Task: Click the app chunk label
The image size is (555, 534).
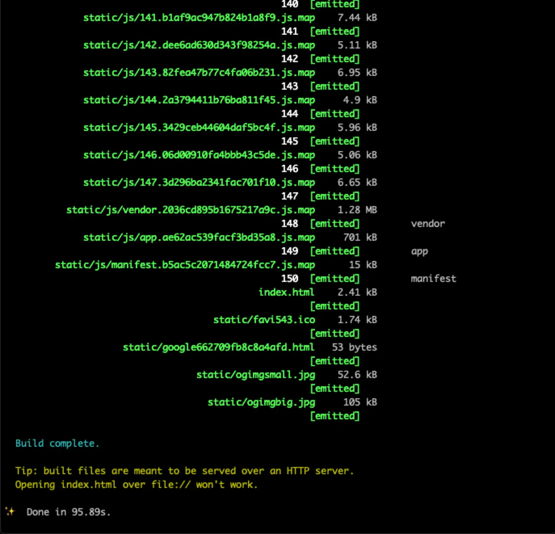Action: [420, 251]
